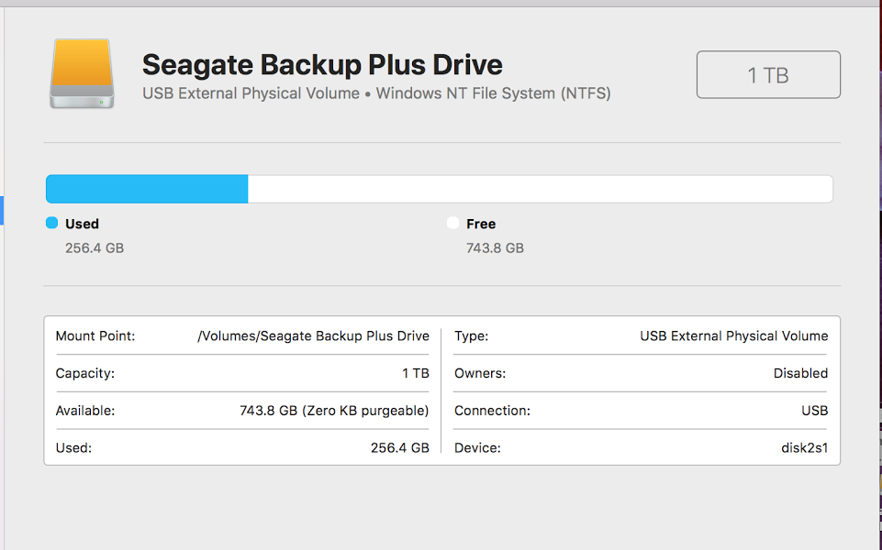Select the Seagate Backup Plus Drive title
Image resolution: width=882 pixels, height=550 pixels.
click(322, 65)
